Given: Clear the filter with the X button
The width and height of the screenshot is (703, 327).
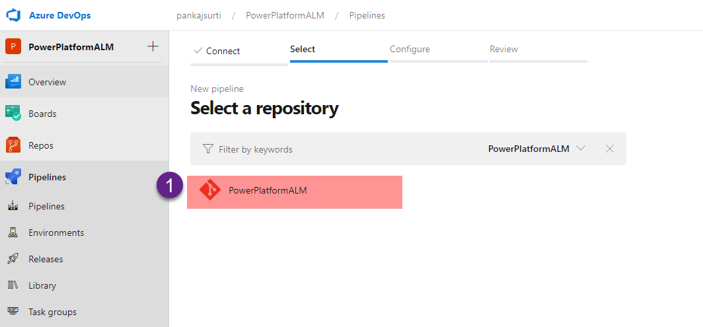Looking at the screenshot, I should (x=610, y=149).
